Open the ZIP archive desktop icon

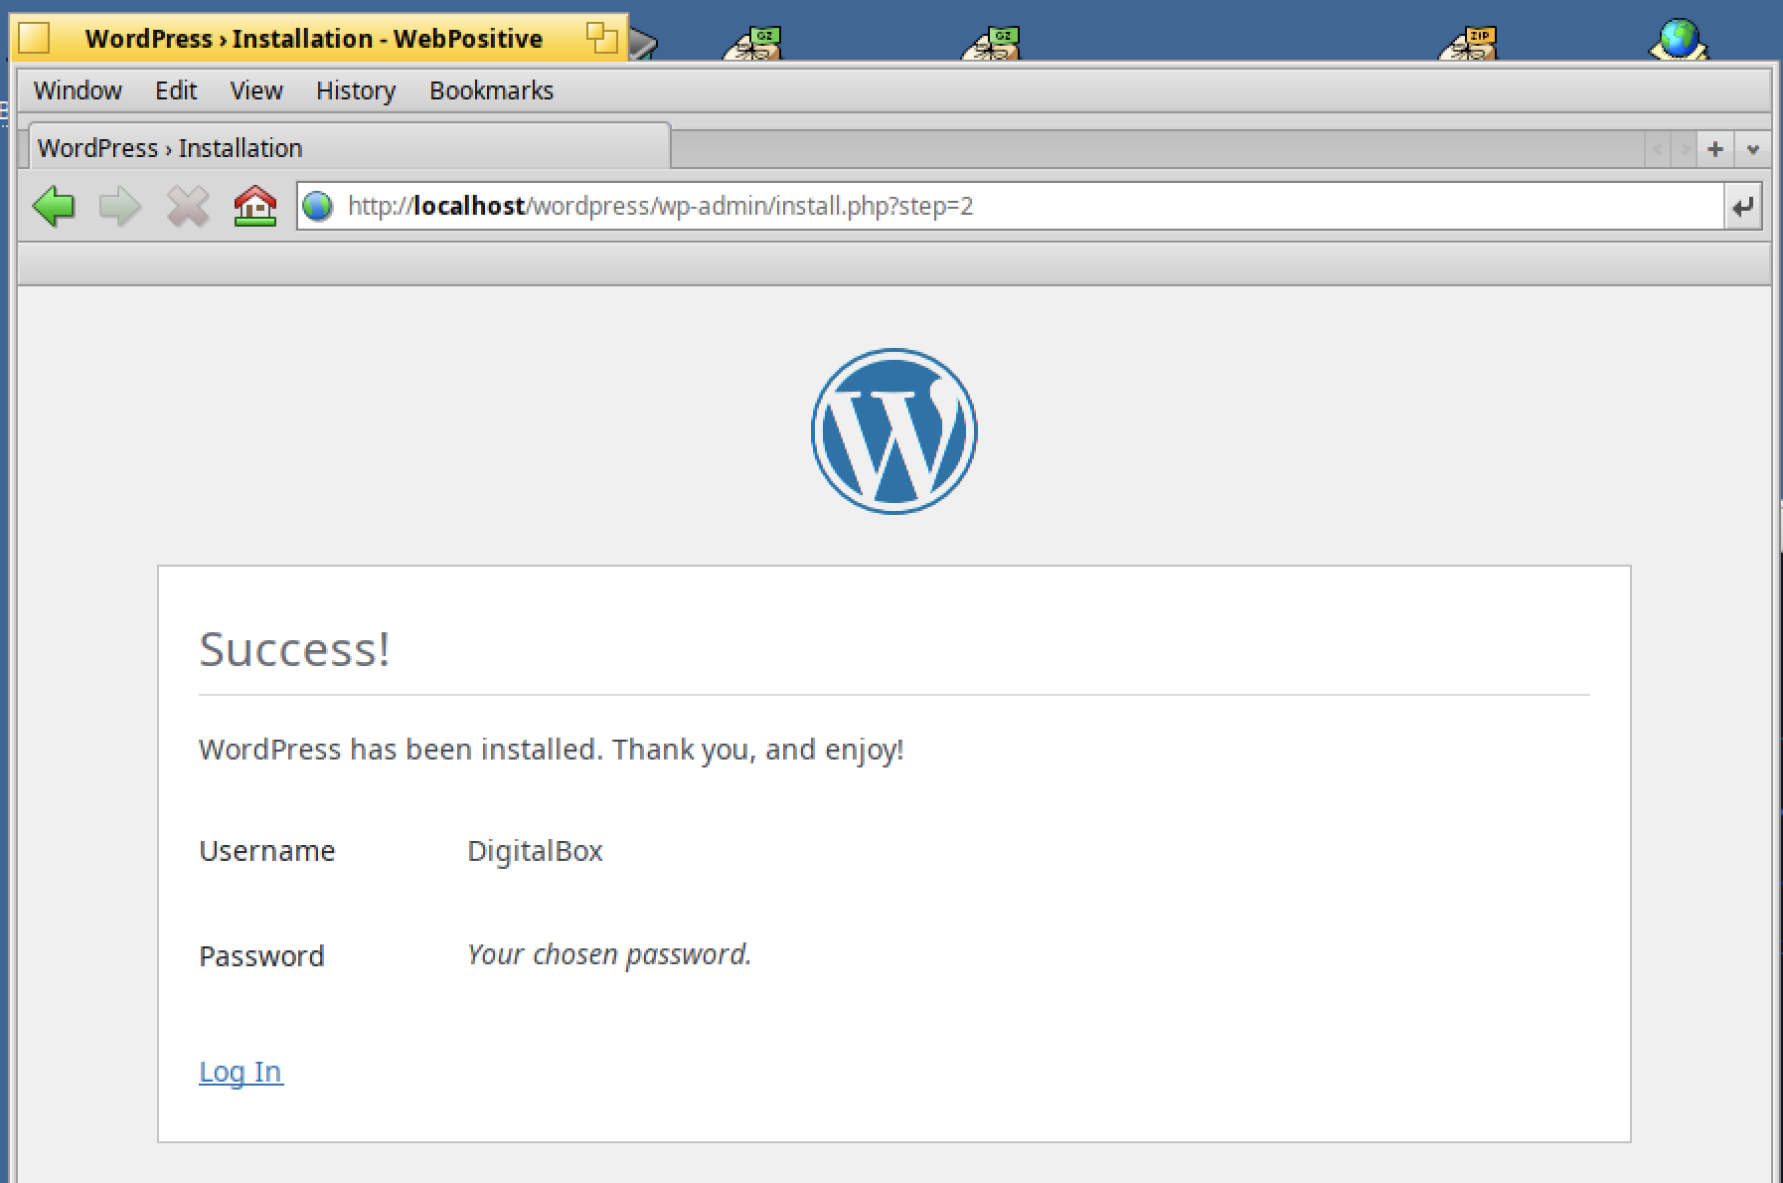[1468, 43]
